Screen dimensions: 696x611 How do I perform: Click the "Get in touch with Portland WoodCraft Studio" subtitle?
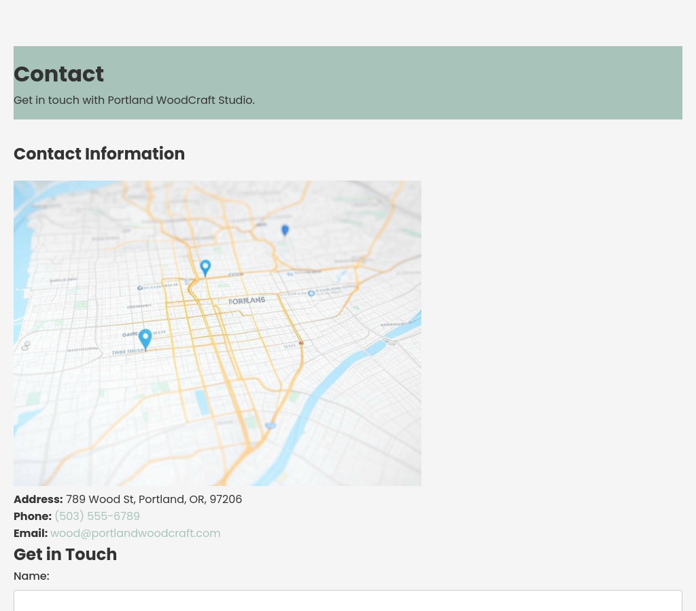pos(134,100)
